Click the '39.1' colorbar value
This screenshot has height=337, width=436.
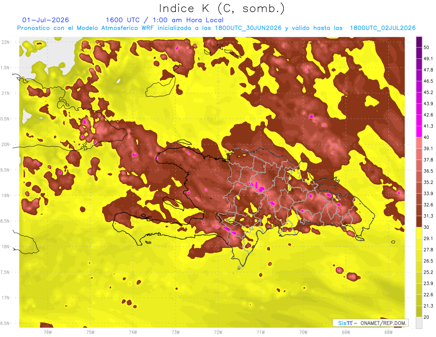coord(428,148)
